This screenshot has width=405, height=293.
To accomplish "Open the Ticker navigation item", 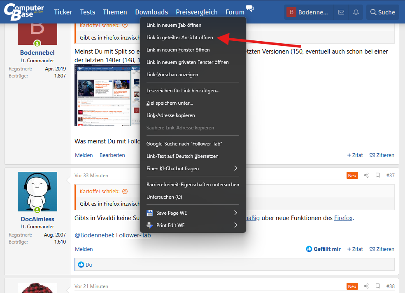I will 63,12.
